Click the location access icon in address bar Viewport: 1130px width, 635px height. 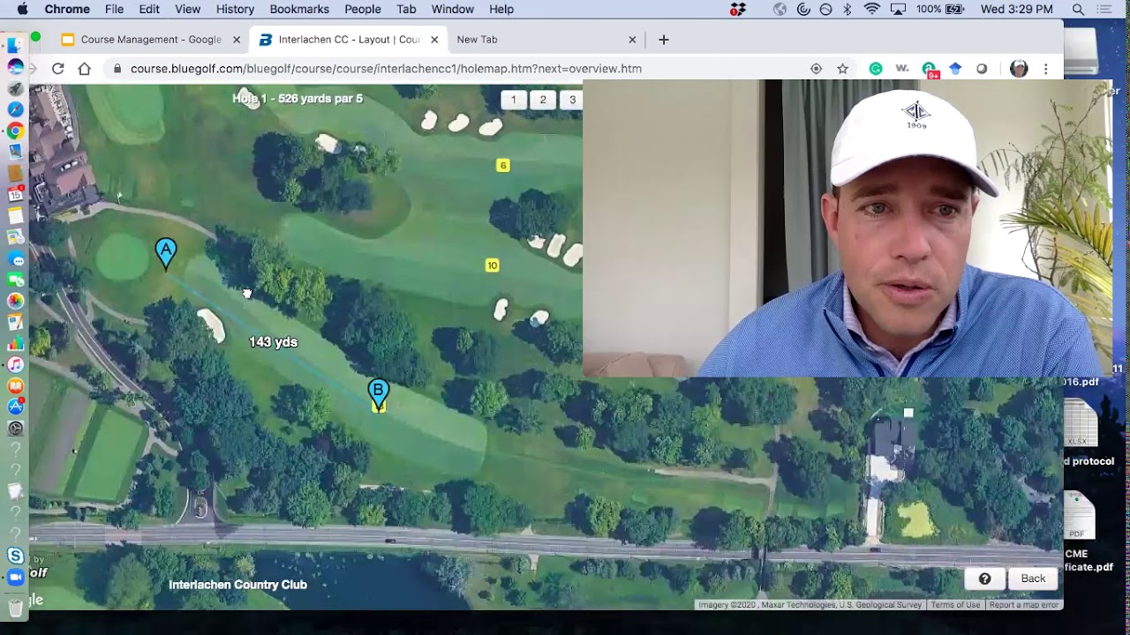click(816, 69)
